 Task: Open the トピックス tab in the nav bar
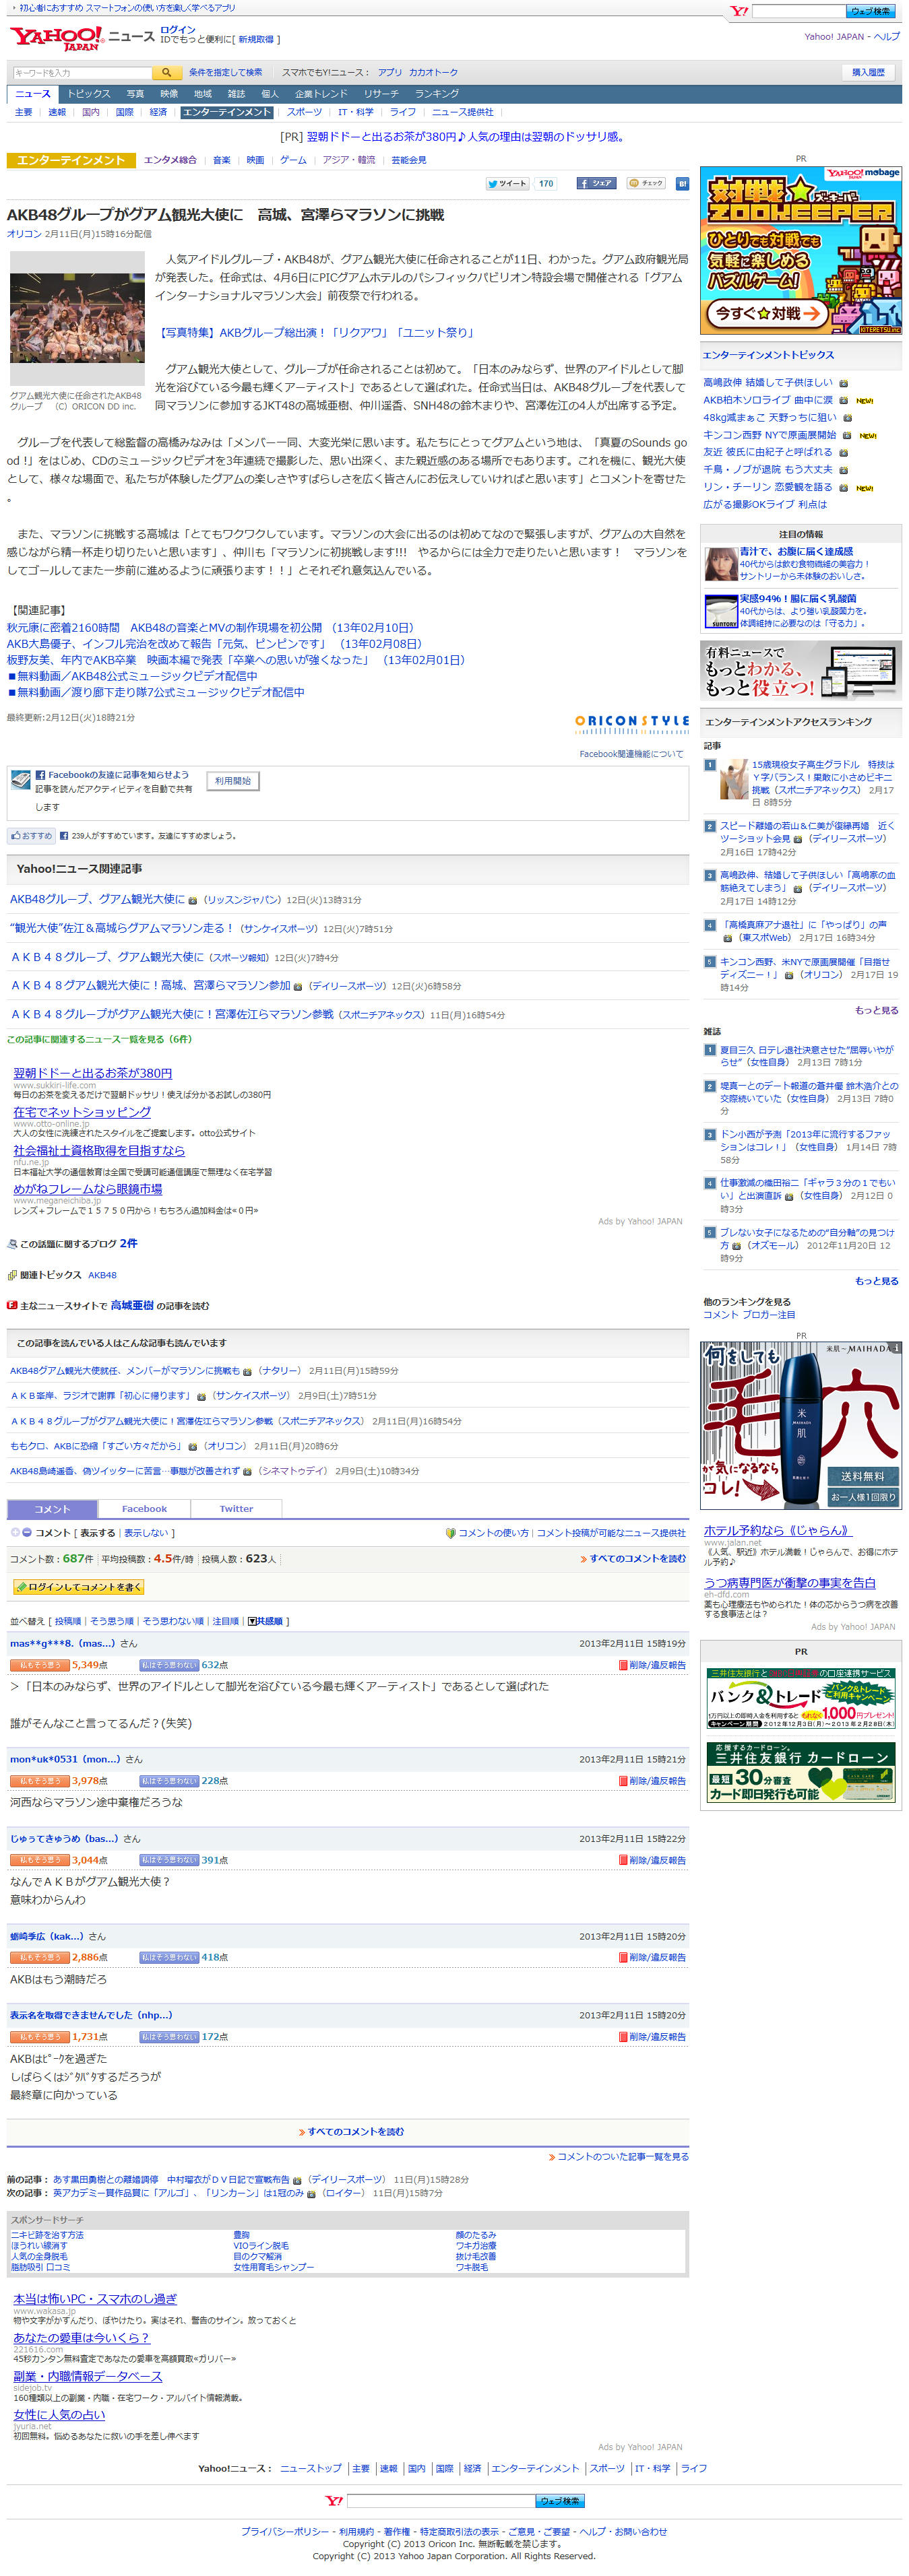(89, 93)
